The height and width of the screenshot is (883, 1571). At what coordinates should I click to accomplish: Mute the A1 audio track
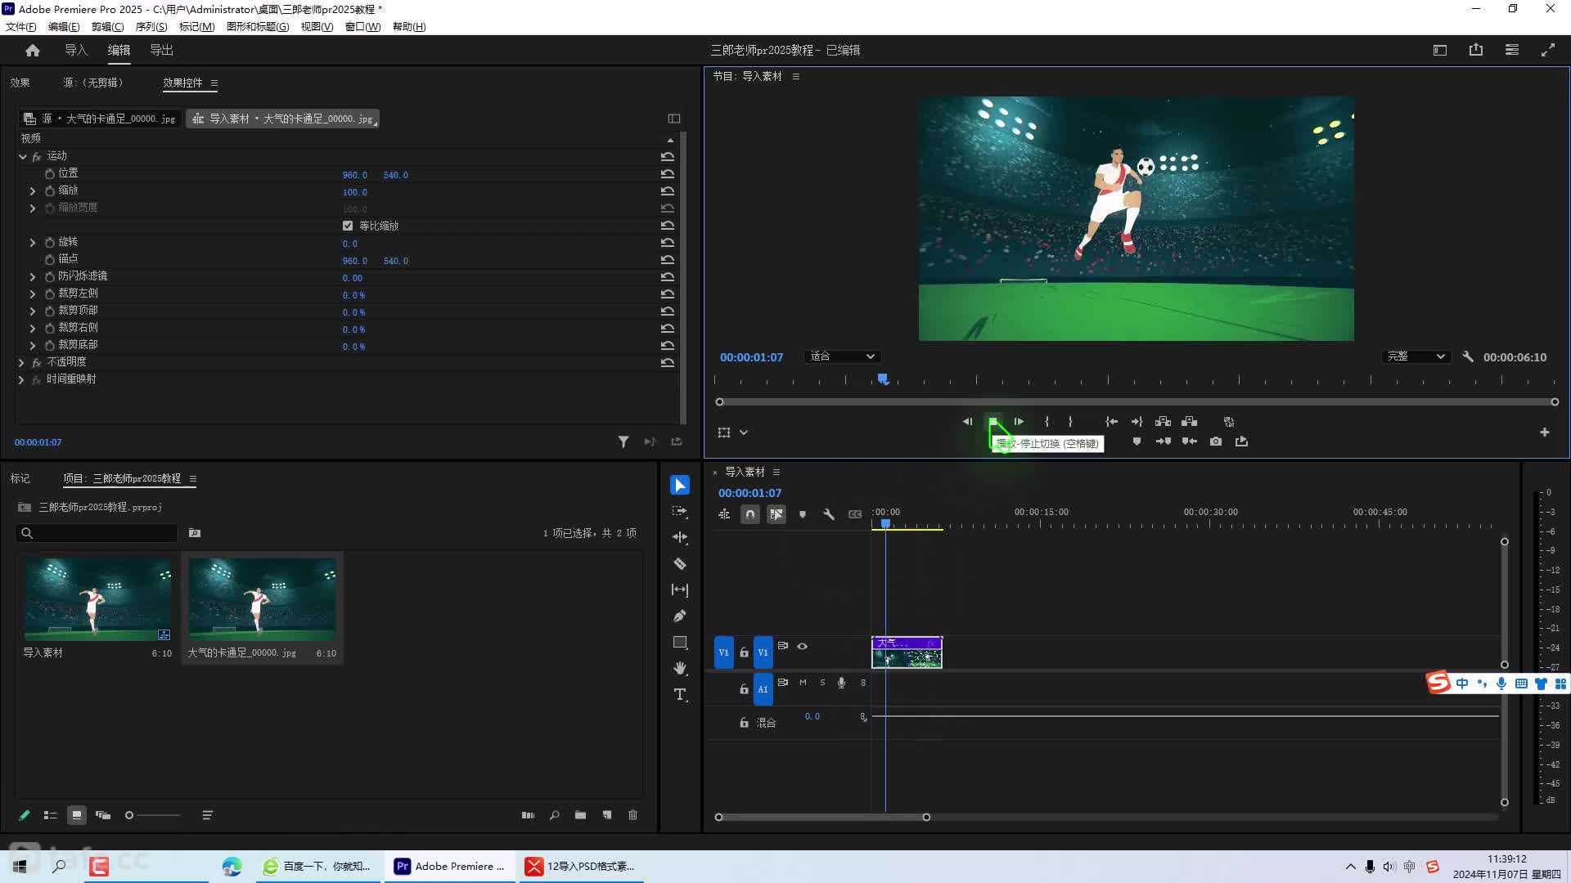pyautogui.click(x=803, y=683)
